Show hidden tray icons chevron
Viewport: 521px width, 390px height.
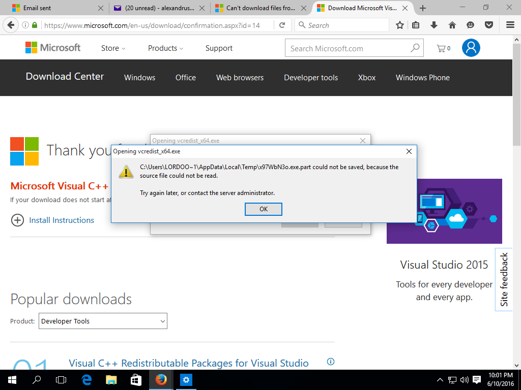coord(440,380)
